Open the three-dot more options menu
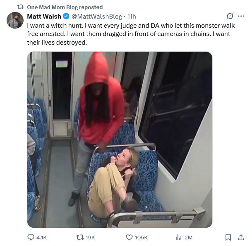Screen dimensions: 252x246 click(x=241, y=16)
